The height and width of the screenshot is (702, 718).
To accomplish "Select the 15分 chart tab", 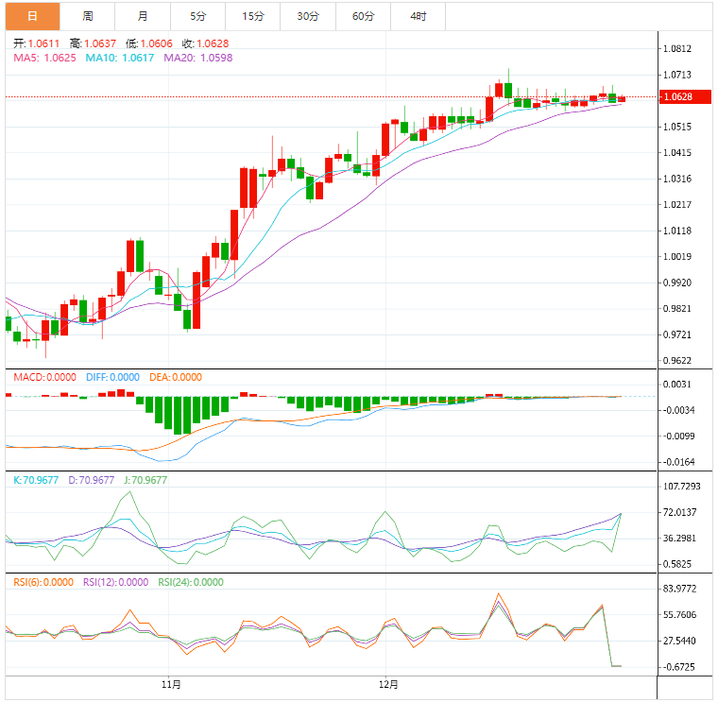I will [252, 16].
